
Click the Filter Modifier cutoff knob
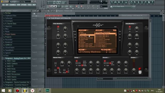tap(58, 36)
